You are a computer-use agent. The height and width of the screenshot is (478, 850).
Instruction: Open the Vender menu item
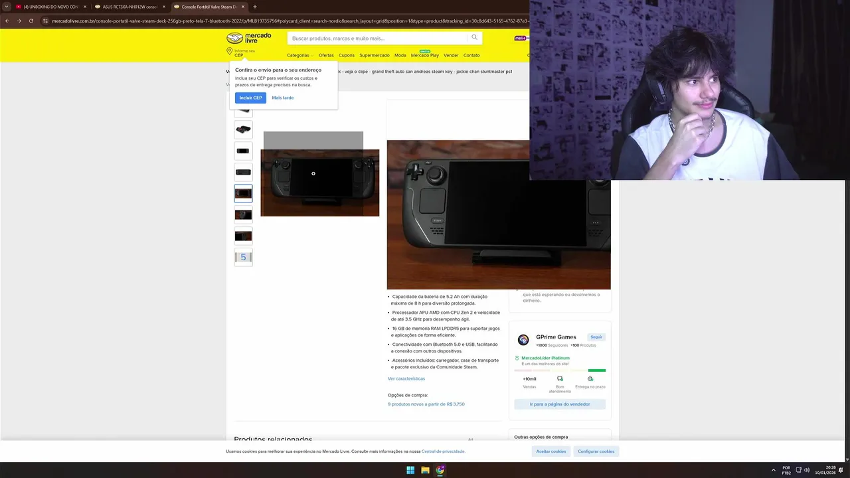[451, 55]
